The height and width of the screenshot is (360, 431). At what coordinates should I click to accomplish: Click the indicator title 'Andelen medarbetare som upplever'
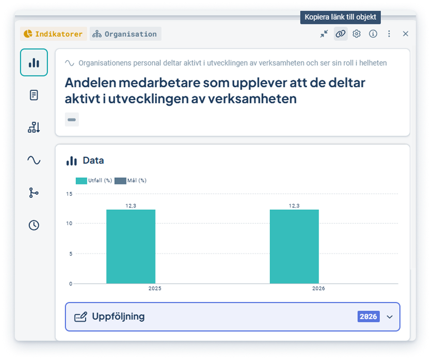215,90
